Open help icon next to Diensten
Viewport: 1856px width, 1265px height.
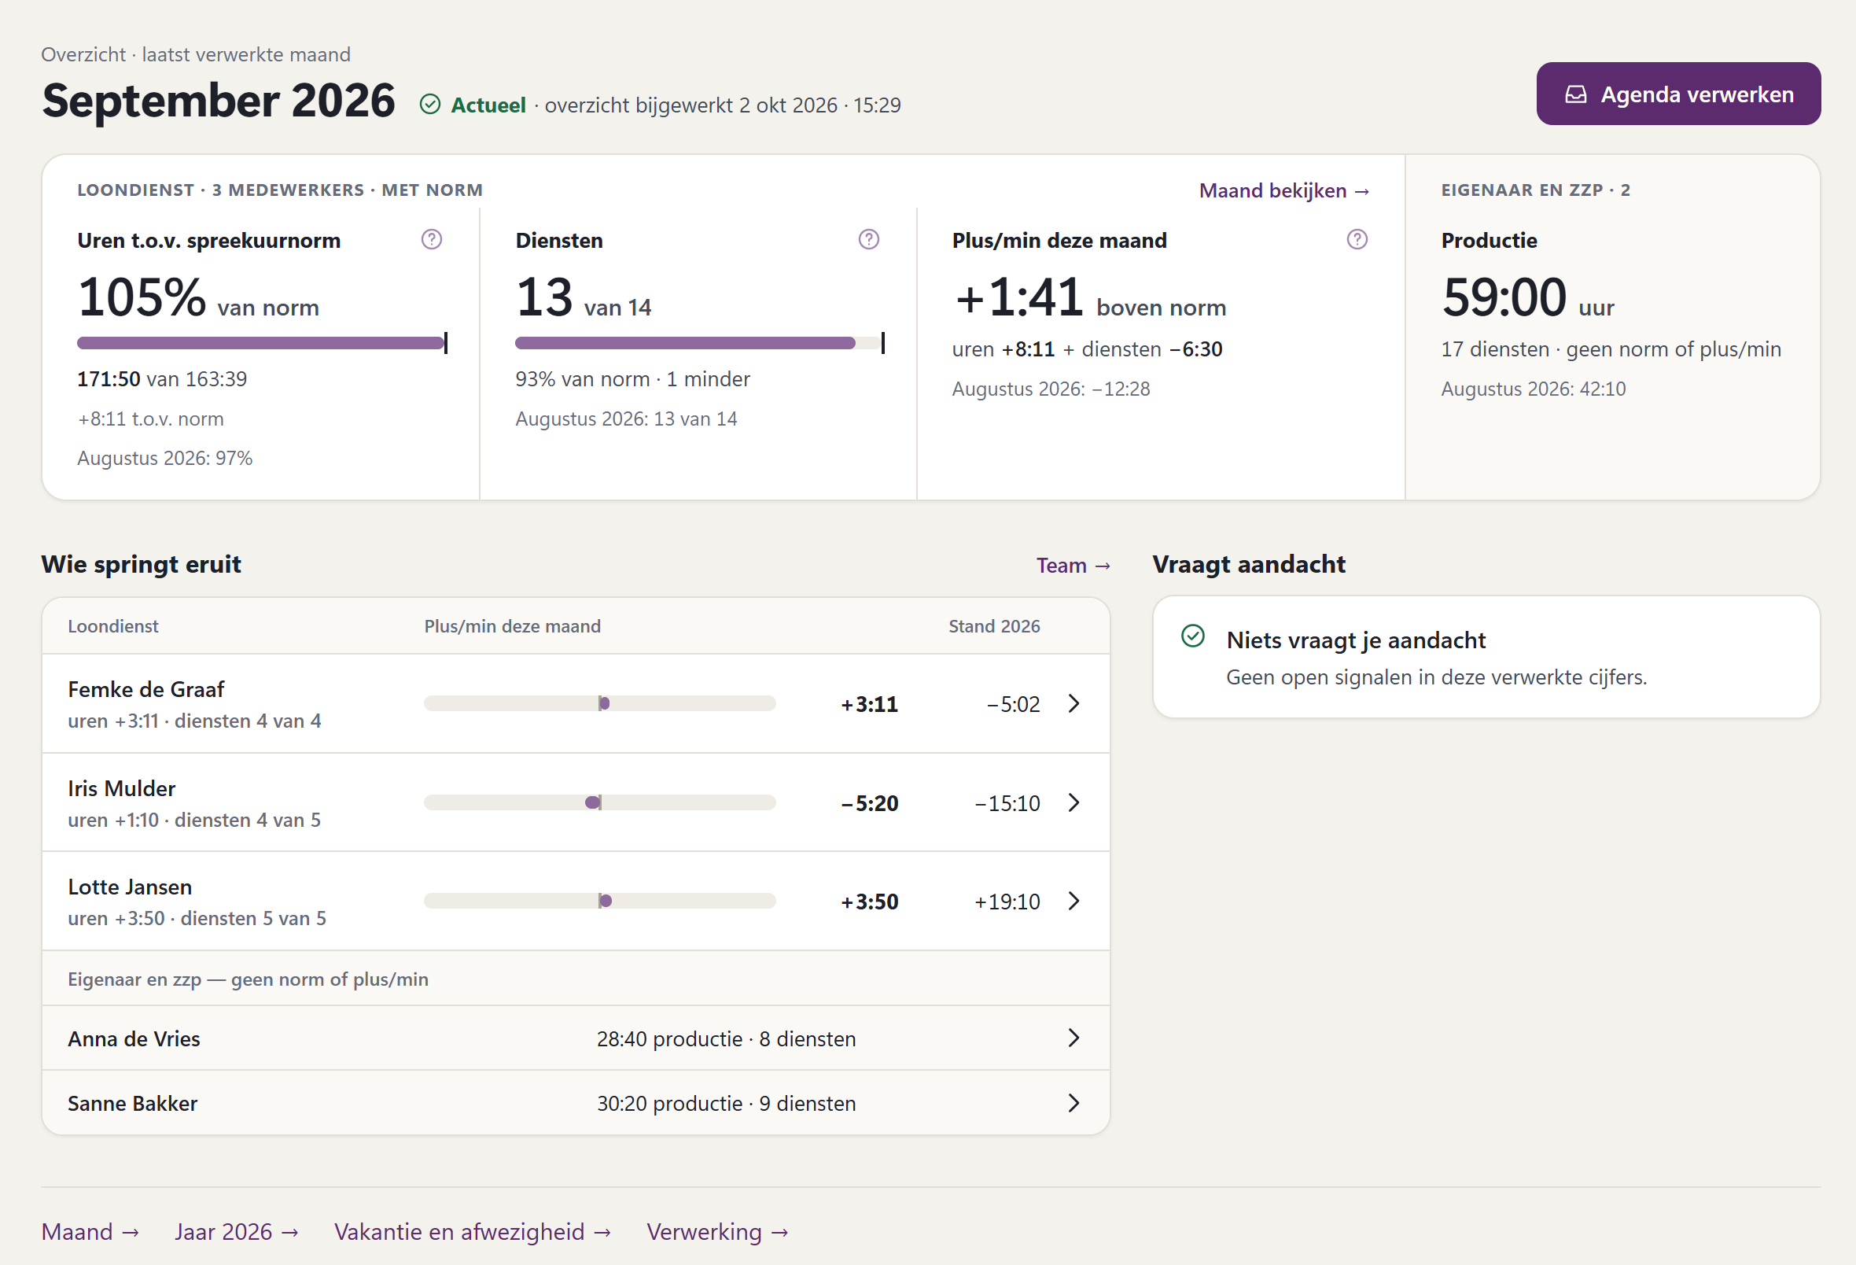869,240
